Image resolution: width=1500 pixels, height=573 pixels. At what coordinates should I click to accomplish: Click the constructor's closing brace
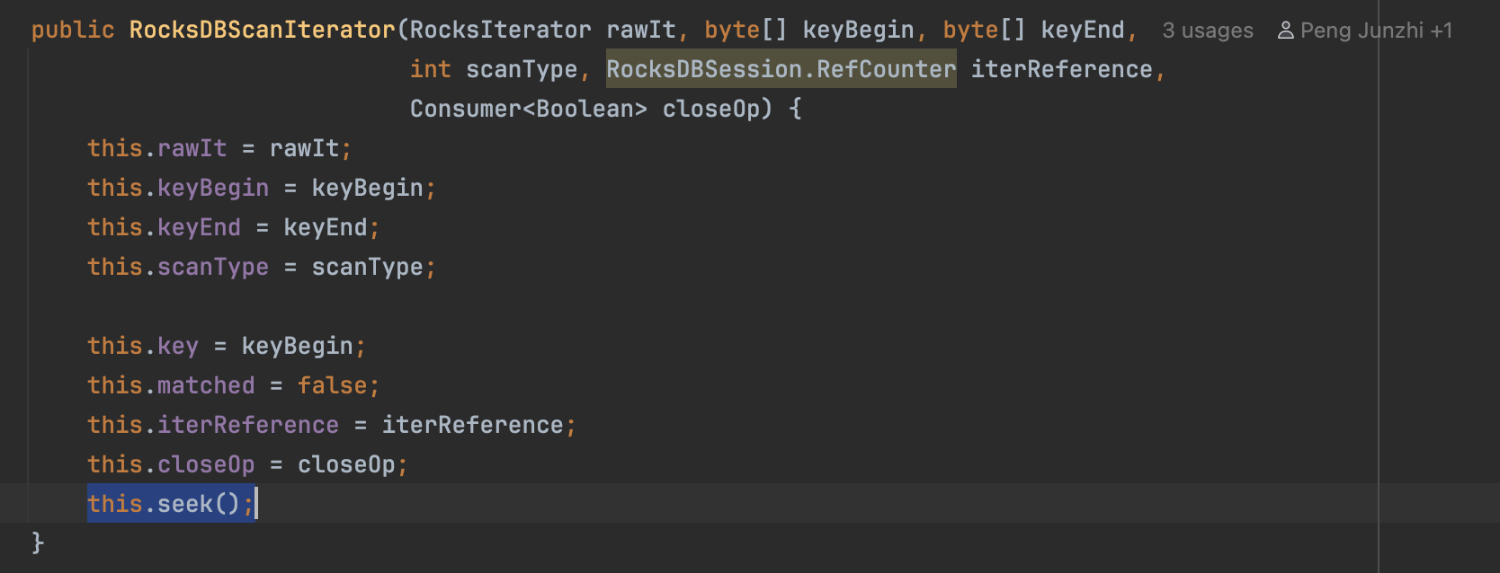point(38,542)
